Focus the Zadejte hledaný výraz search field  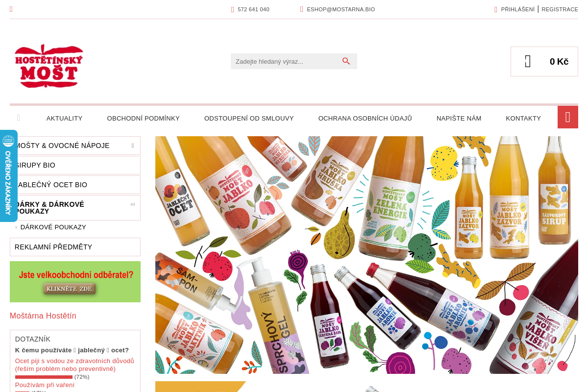tap(287, 61)
